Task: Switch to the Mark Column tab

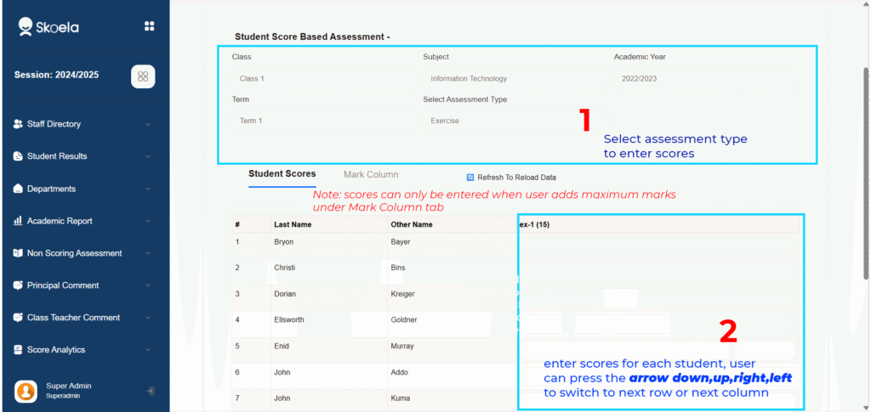Action: click(371, 174)
